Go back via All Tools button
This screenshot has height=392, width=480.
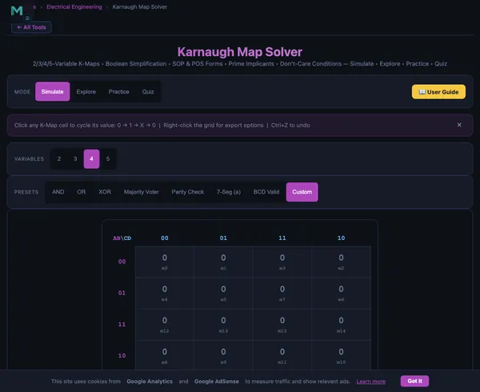tap(31, 27)
